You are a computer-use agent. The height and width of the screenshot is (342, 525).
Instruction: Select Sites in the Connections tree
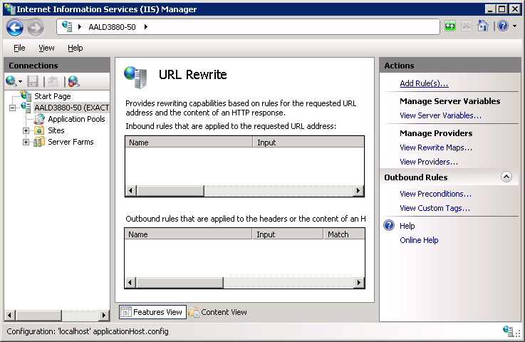pos(56,130)
